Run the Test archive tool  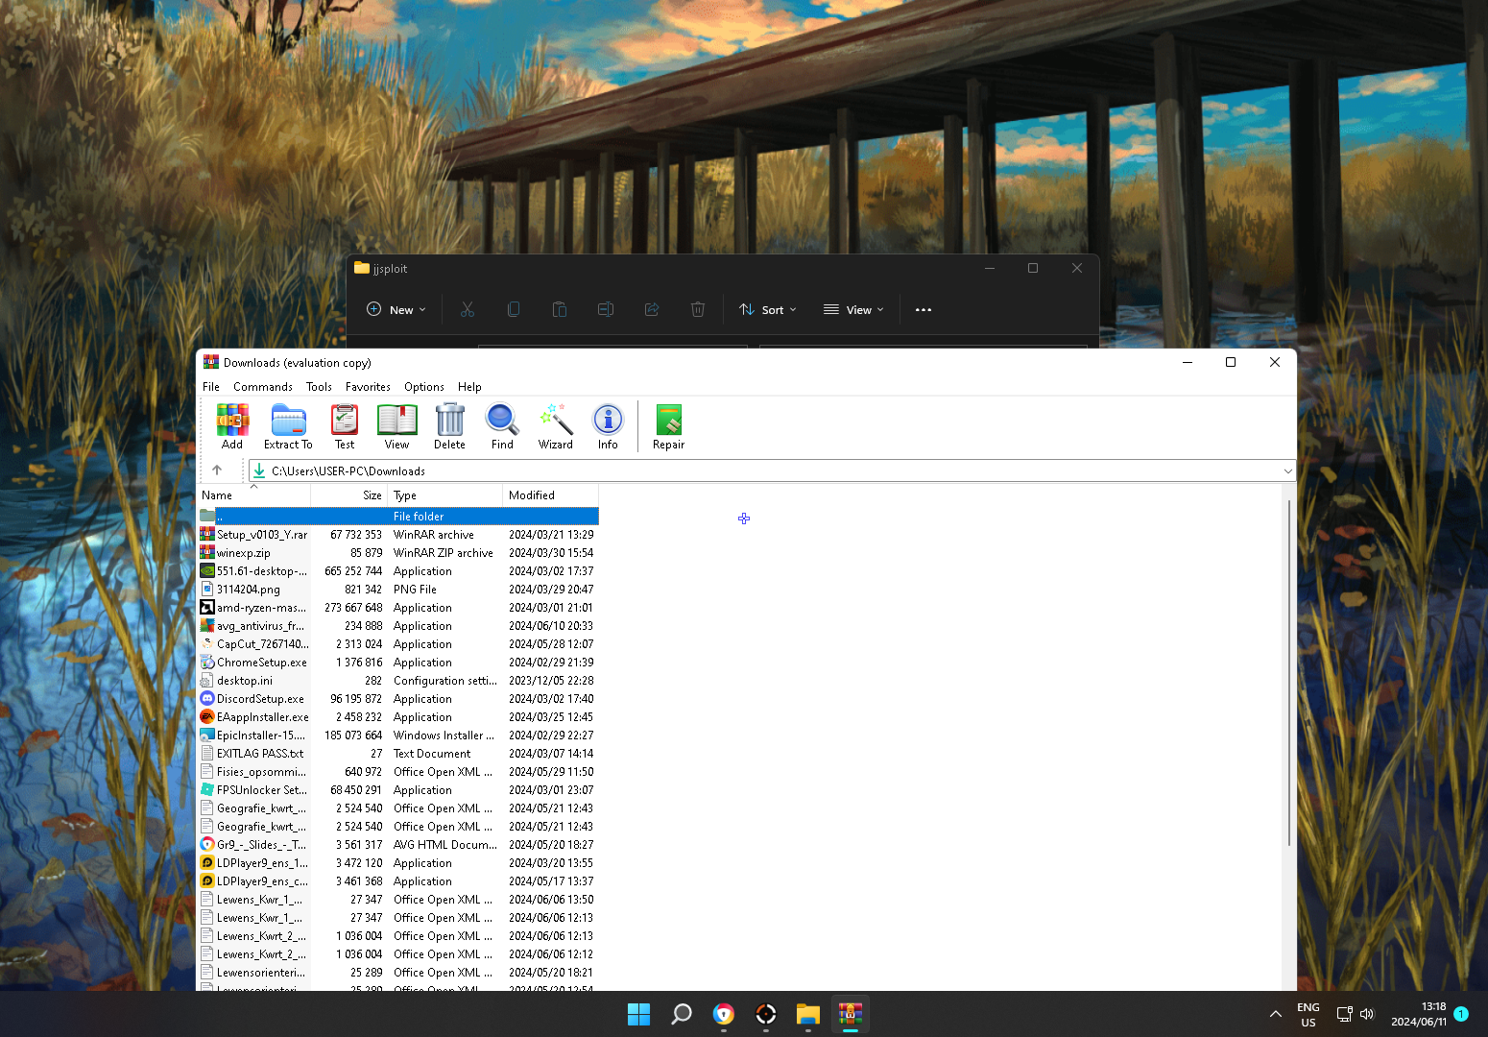point(345,426)
